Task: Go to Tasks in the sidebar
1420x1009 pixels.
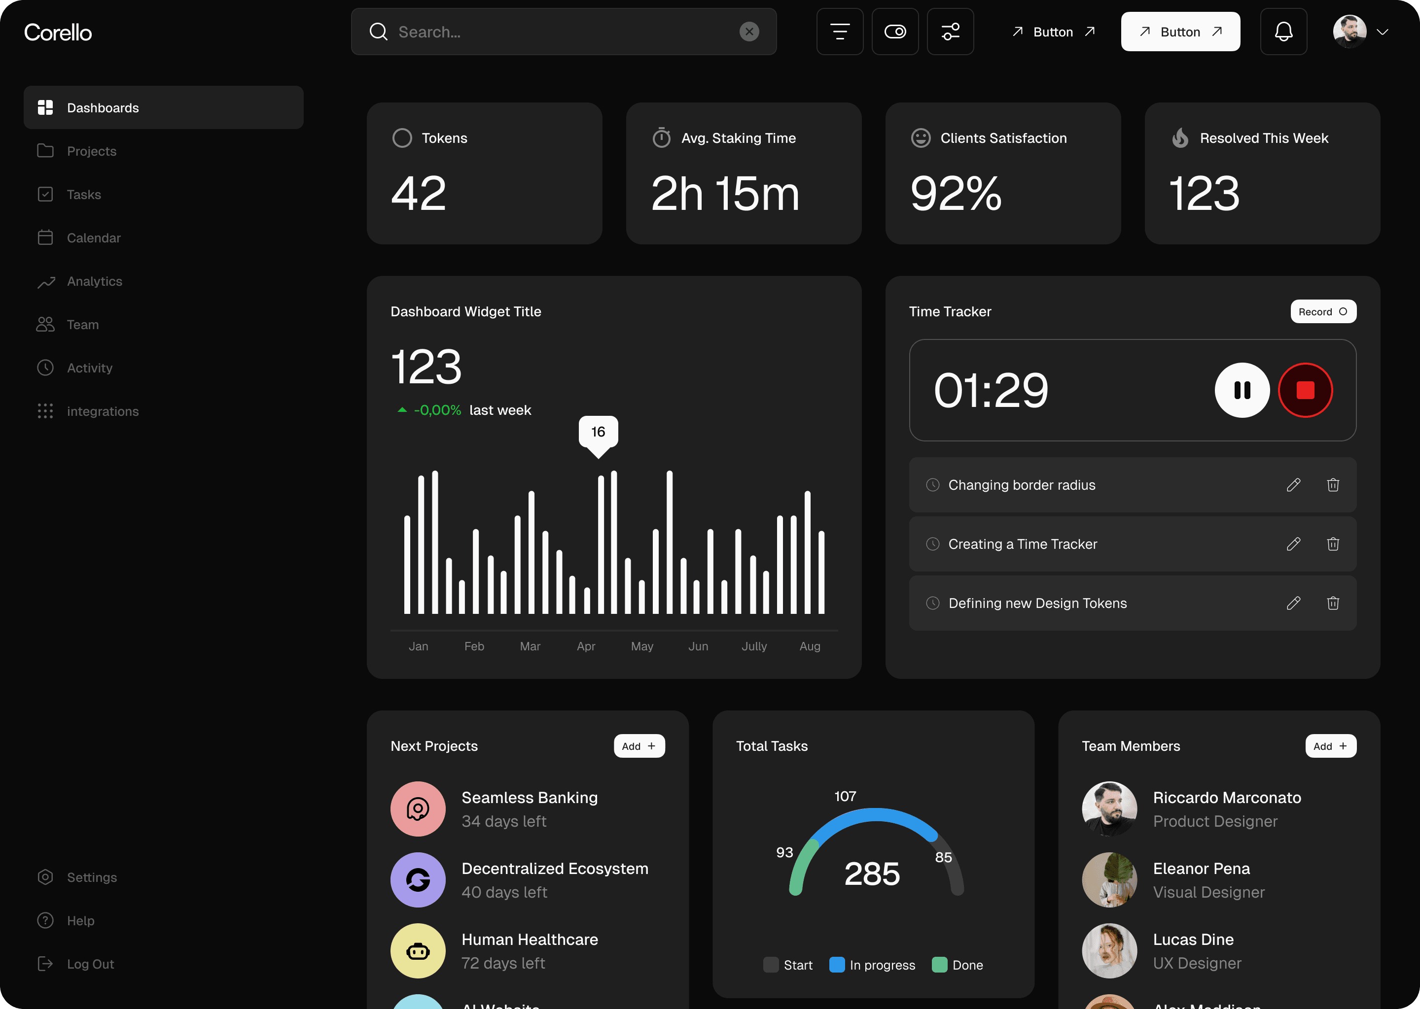Action: pos(164,195)
